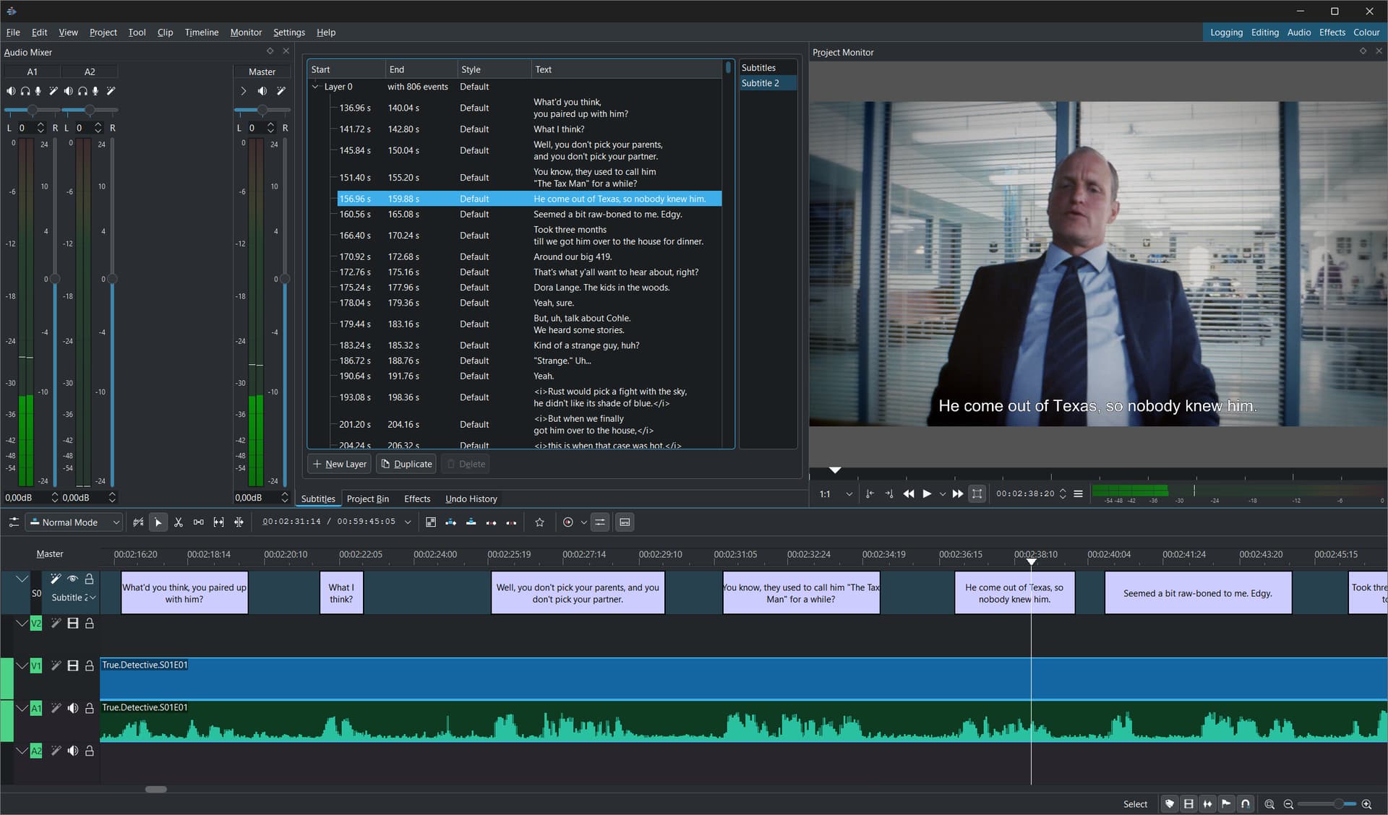This screenshot has height=815, width=1388.
Task: Select subtitle row 'Seemed a bit raw-boned to me. Edgy.'
Action: tap(529, 215)
